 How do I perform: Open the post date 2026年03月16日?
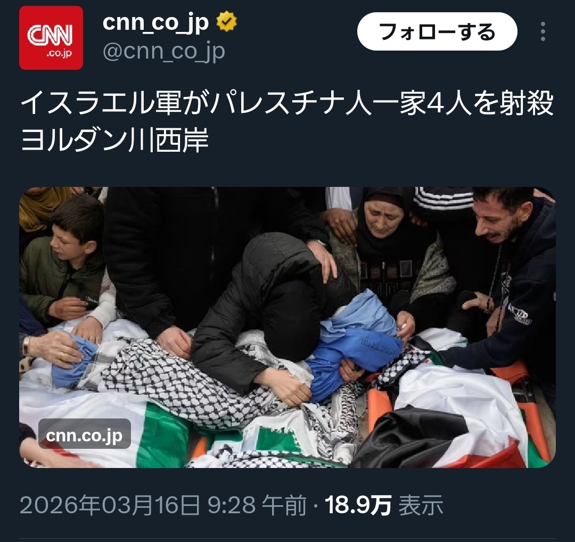tap(110, 505)
